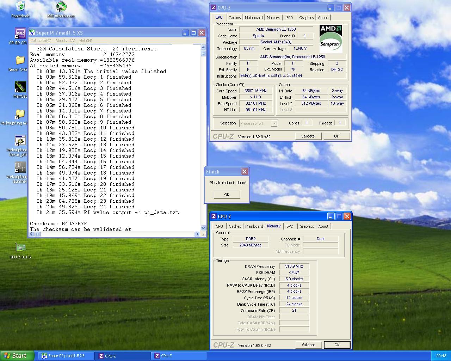
Task: Click the memory Size value 2048 MBytes
Action: click(x=251, y=245)
